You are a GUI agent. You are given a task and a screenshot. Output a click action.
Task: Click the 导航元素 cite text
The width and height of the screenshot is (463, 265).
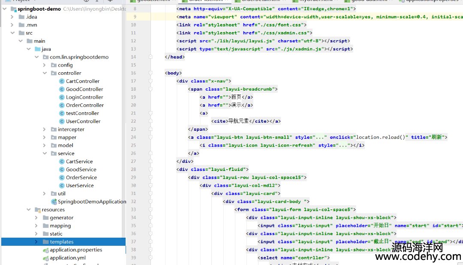click(x=239, y=121)
